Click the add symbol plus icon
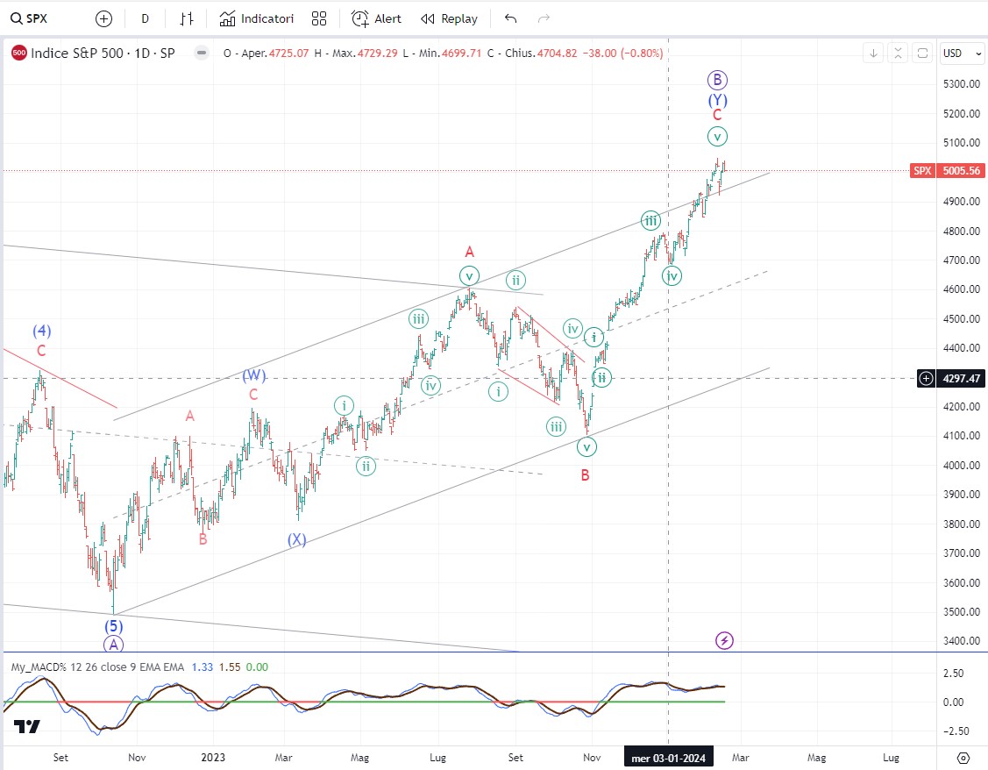The image size is (988, 770). point(104,19)
